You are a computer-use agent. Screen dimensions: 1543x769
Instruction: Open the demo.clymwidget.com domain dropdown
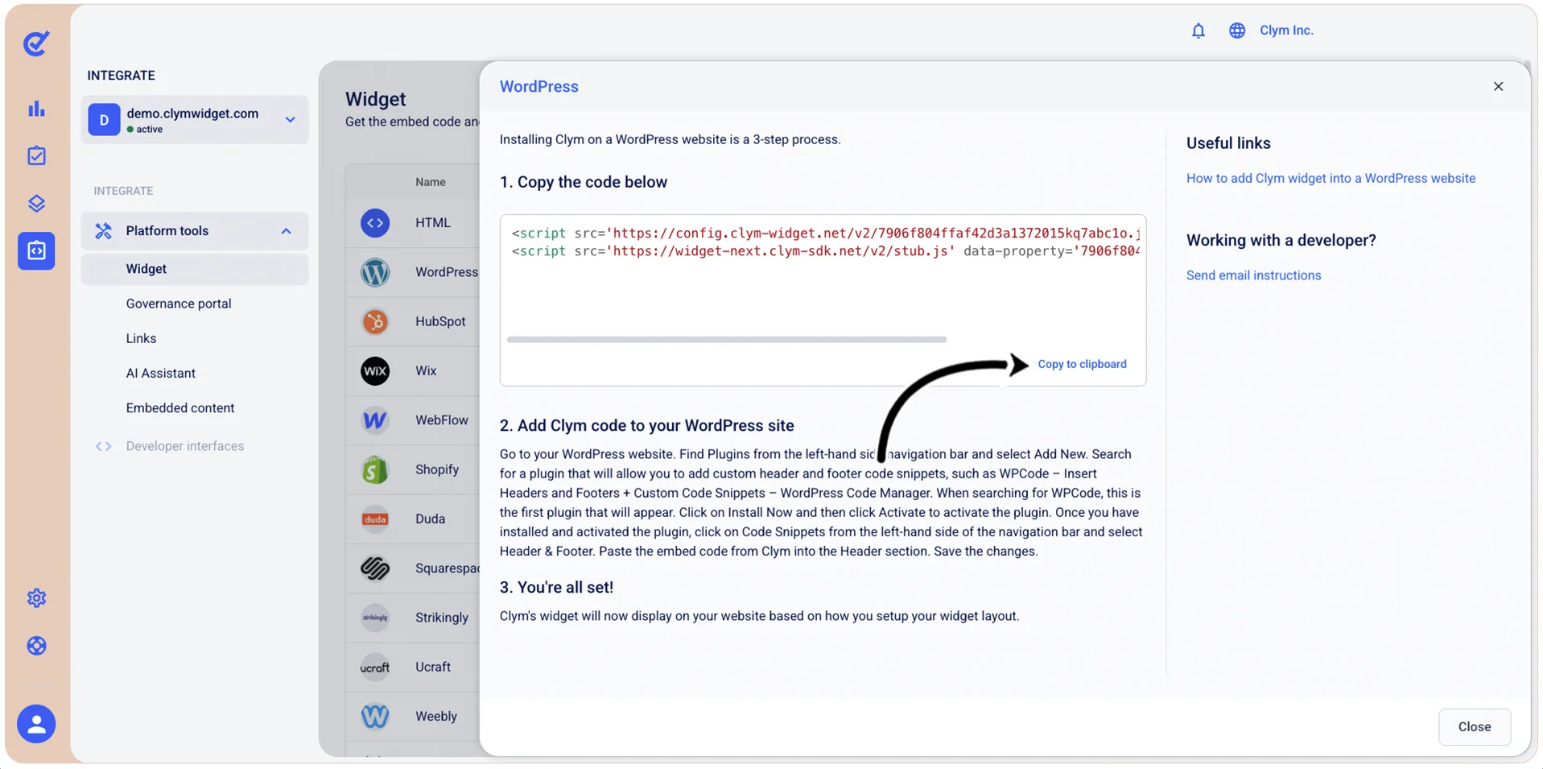194,119
